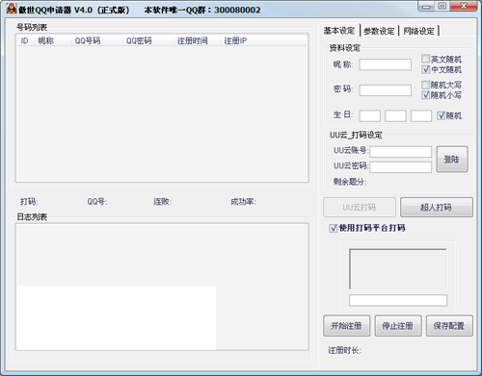Click the first 生日 field
Image resolution: width=482 pixels, height=376 pixels.
click(x=370, y=115)
